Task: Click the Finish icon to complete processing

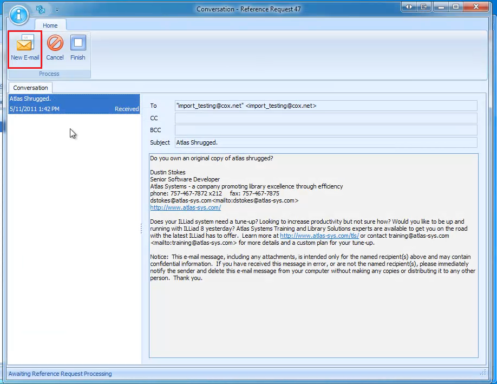Action: point(77,49)
